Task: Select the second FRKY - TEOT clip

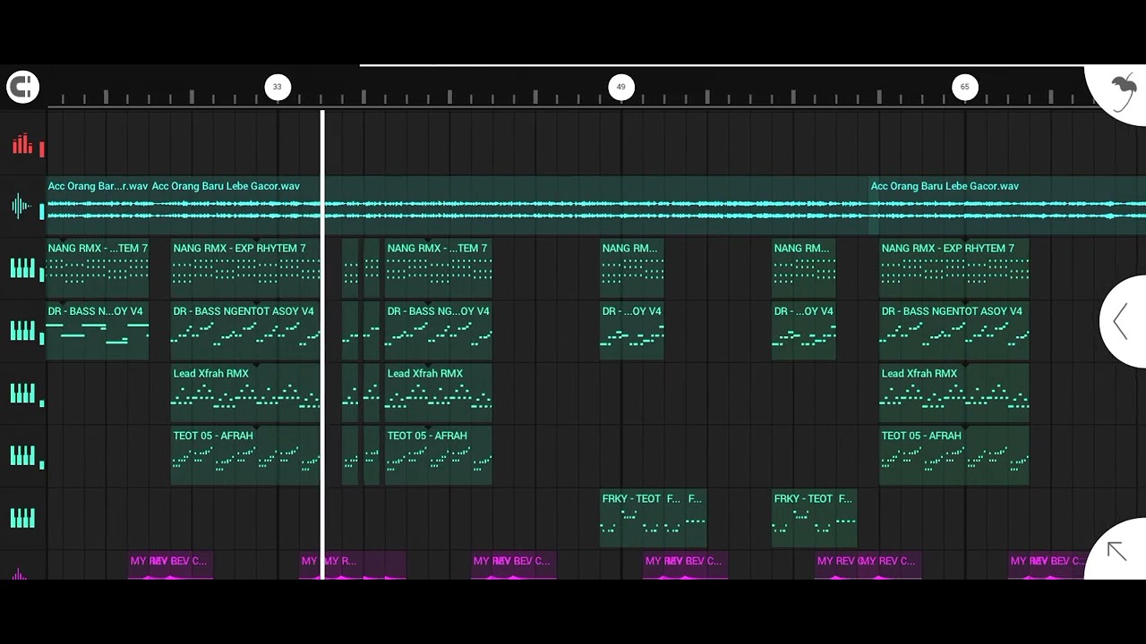Action: 804,519
